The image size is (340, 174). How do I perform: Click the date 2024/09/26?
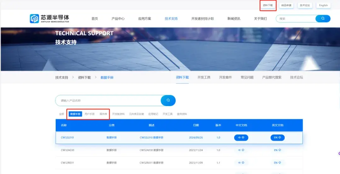196,138
